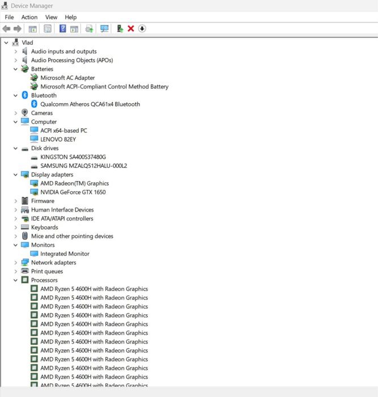
Task: Select the Batteries category label
Action: [43, 69]
